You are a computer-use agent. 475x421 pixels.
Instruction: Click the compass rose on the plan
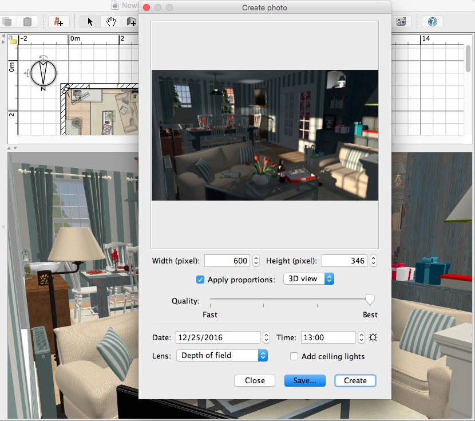click(44, 73)
